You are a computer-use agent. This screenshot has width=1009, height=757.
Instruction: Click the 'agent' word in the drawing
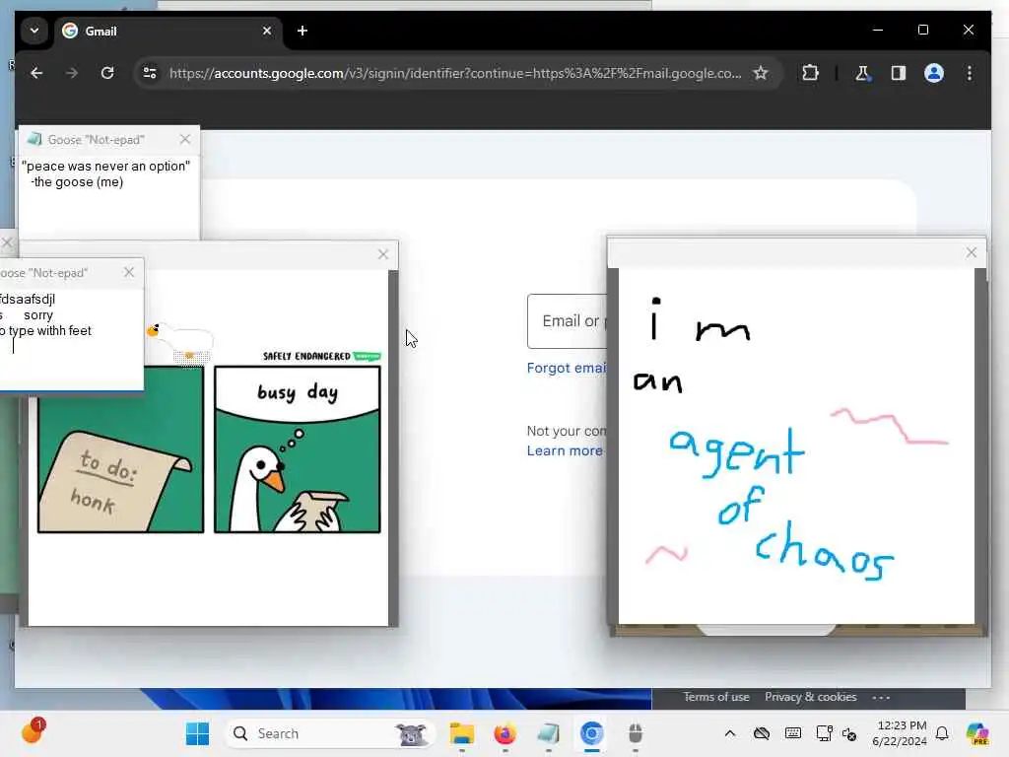click(x=737, y=453)
